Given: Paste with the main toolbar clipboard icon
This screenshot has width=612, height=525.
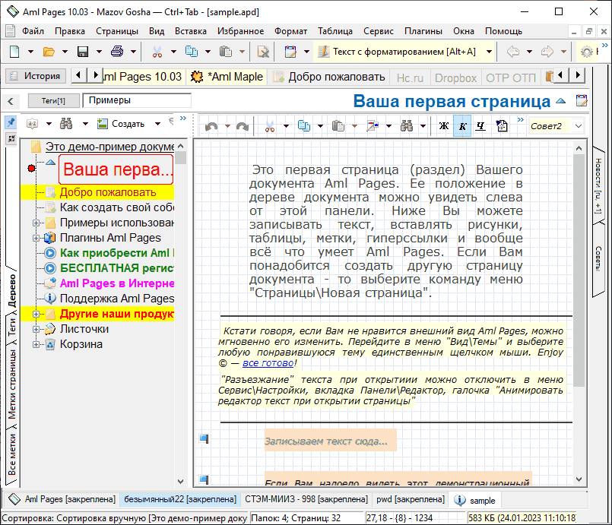Looking at the screenshot, I should [x=226, y=52].
